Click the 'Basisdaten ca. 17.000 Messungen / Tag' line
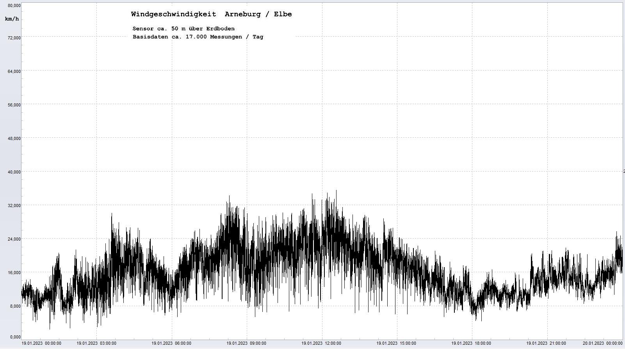625x349 pixels. [198, 37]
